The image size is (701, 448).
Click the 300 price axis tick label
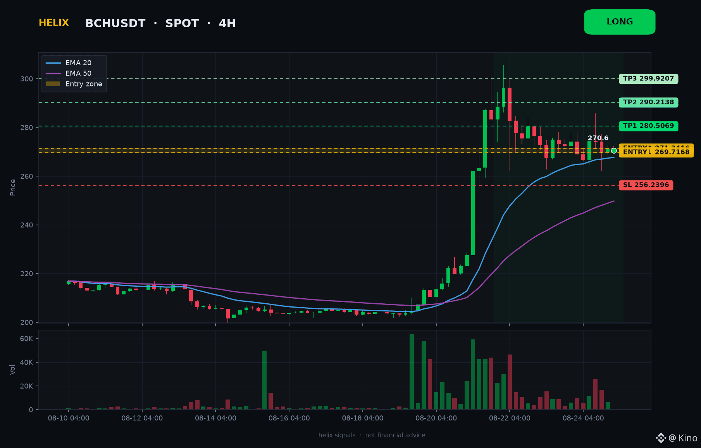click(27, 79)
